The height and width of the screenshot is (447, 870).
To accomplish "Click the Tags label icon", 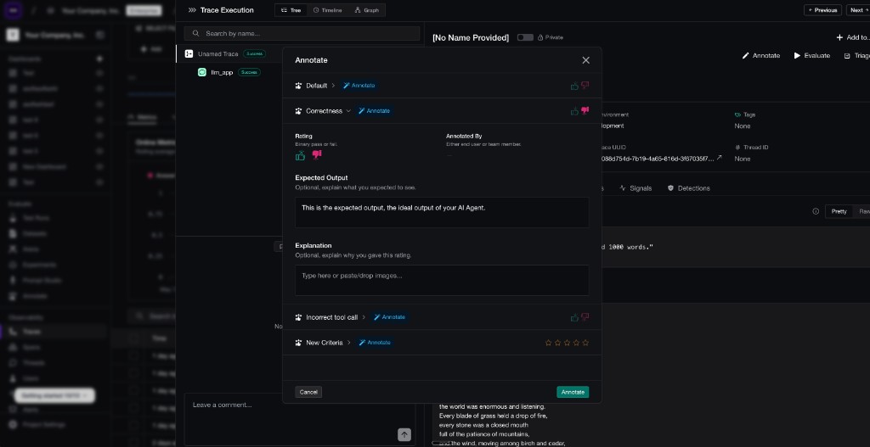I will [737, 115].
